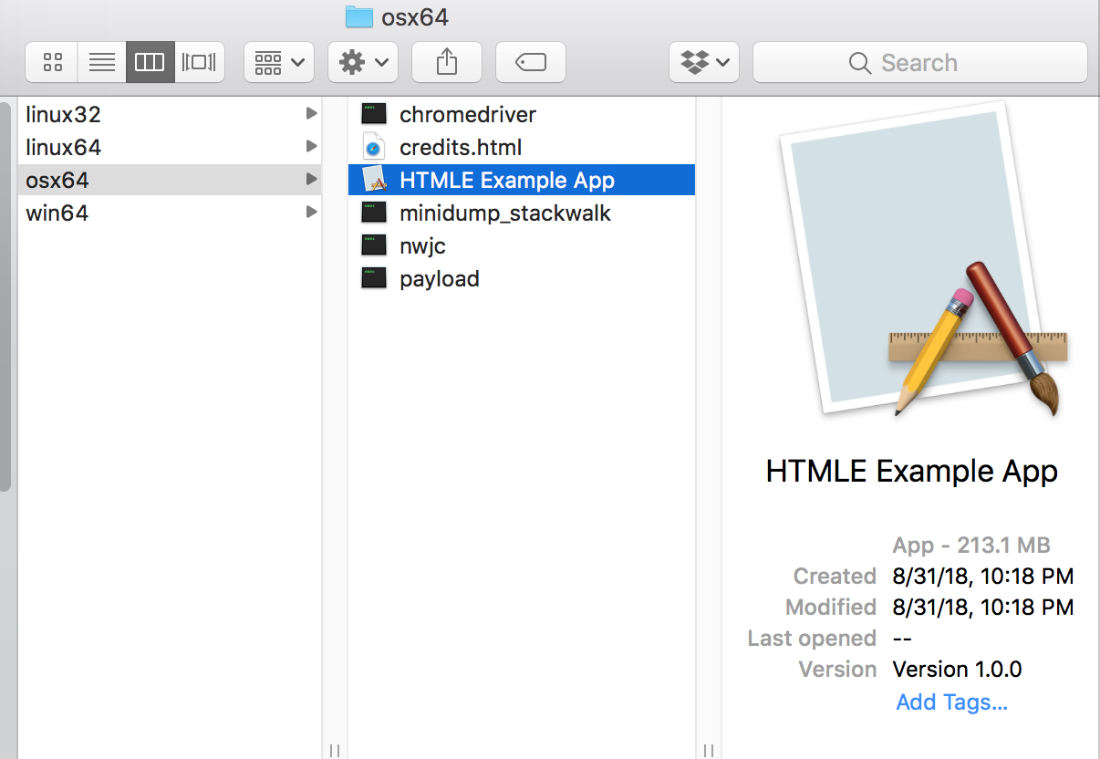Click the credits.html Safari document icon
1100x759 pixels.
click(x=374, y=147)
